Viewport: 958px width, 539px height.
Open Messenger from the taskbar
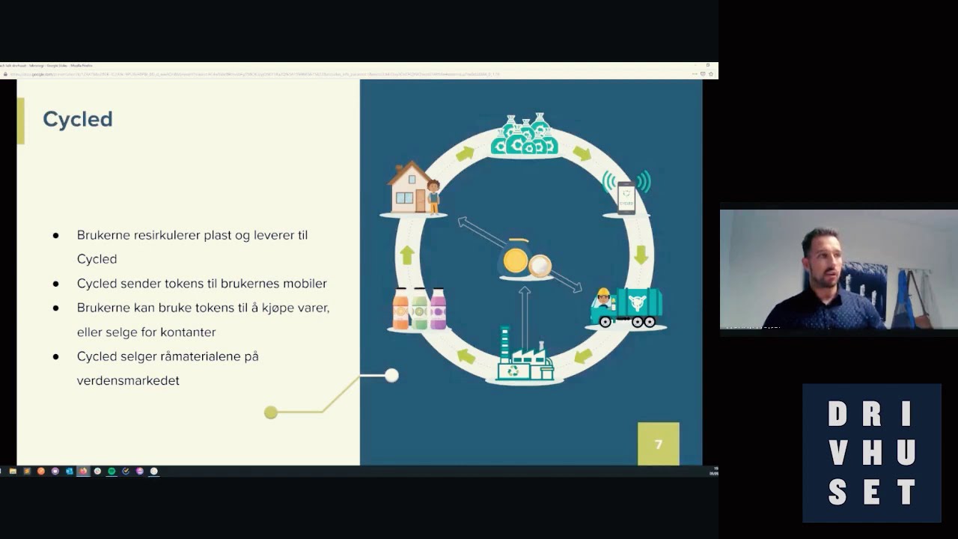(x=140, y=471)
